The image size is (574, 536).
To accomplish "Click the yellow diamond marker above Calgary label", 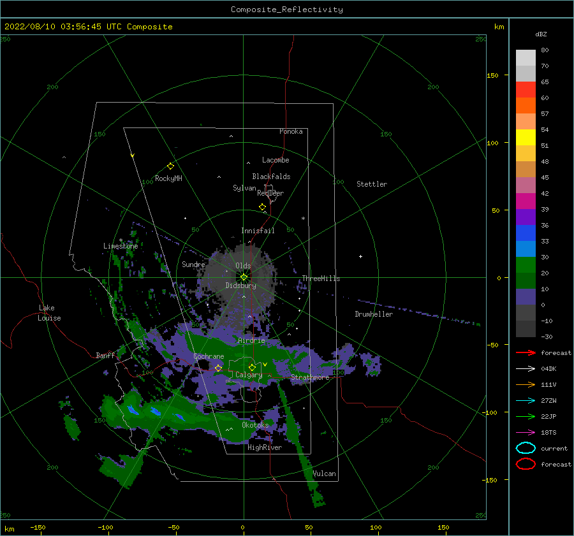I will click(252, 367).
